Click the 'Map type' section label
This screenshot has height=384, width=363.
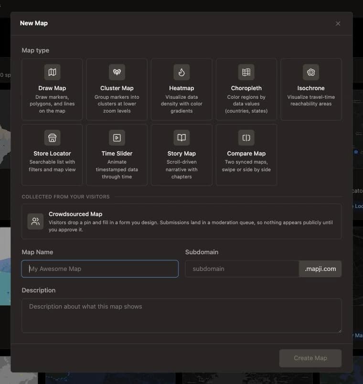pos(35,50)
